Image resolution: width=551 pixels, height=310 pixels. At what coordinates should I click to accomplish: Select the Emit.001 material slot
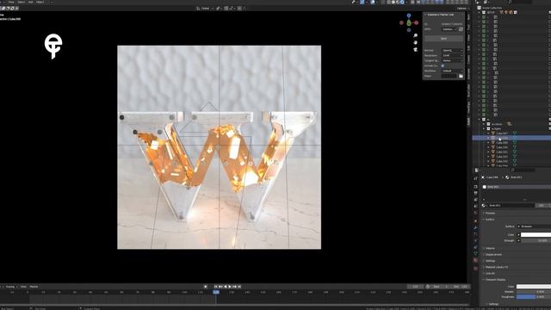pos(516,187)
